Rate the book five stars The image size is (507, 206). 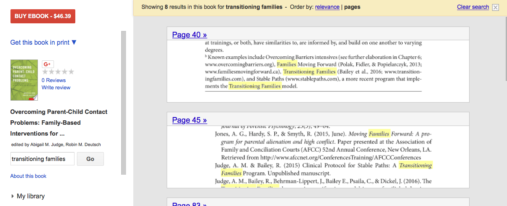(71, 72)
